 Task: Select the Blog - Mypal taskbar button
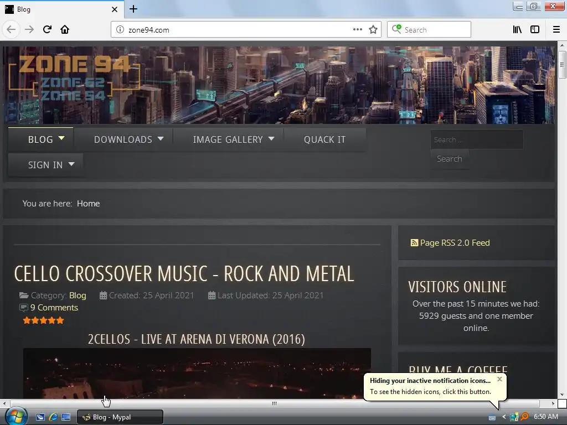point(120,417)
